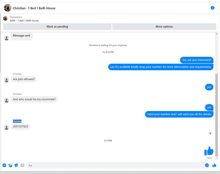Open the conversation info icon
The height and width of the screenshot is (174, 220).
click(x=213, y=8)
